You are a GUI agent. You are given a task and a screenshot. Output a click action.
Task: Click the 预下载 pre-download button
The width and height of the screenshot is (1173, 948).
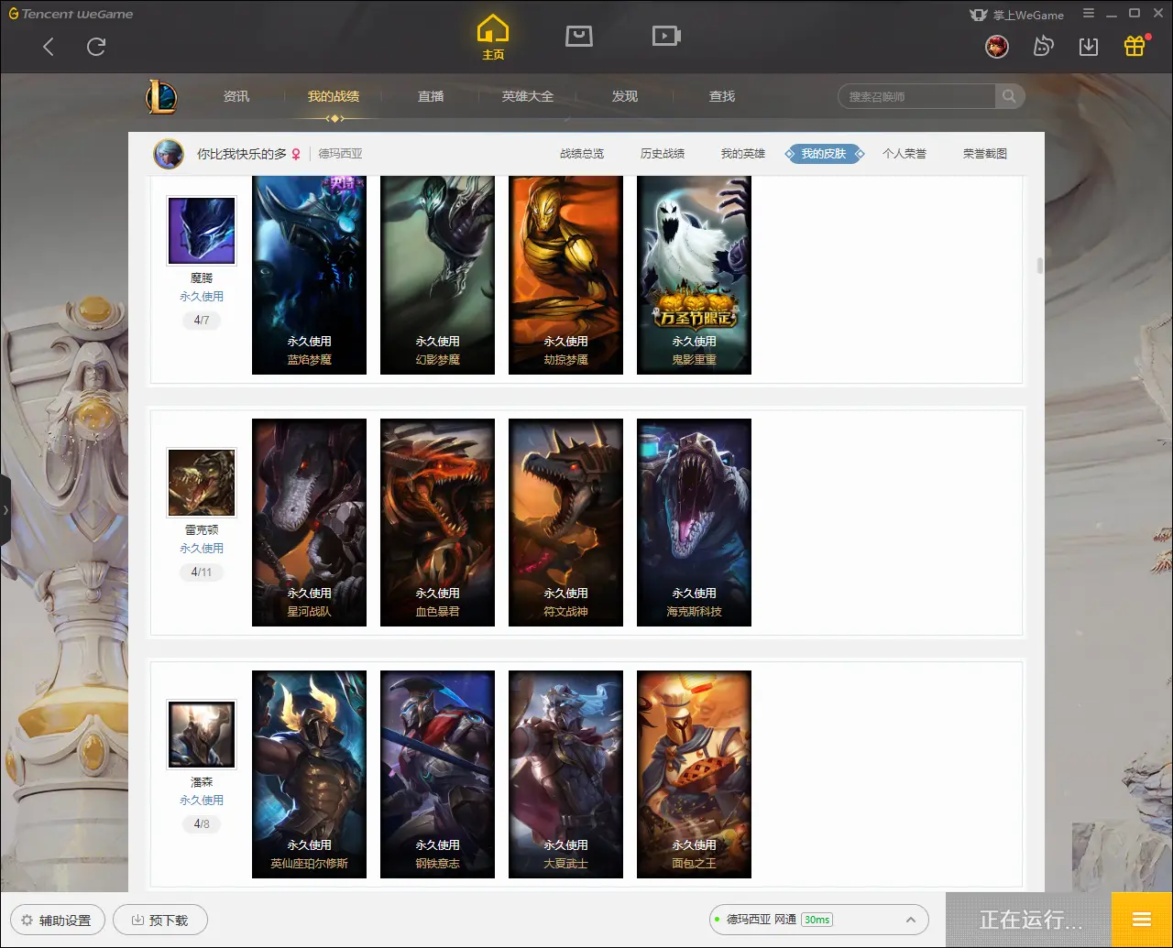(160, 920)
